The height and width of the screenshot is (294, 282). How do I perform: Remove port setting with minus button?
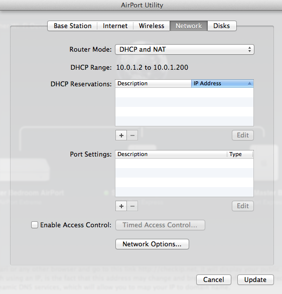point(132,206)
